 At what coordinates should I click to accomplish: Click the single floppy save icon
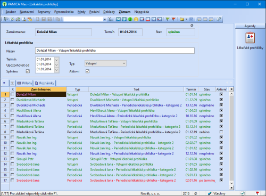[x=44, y=19]
